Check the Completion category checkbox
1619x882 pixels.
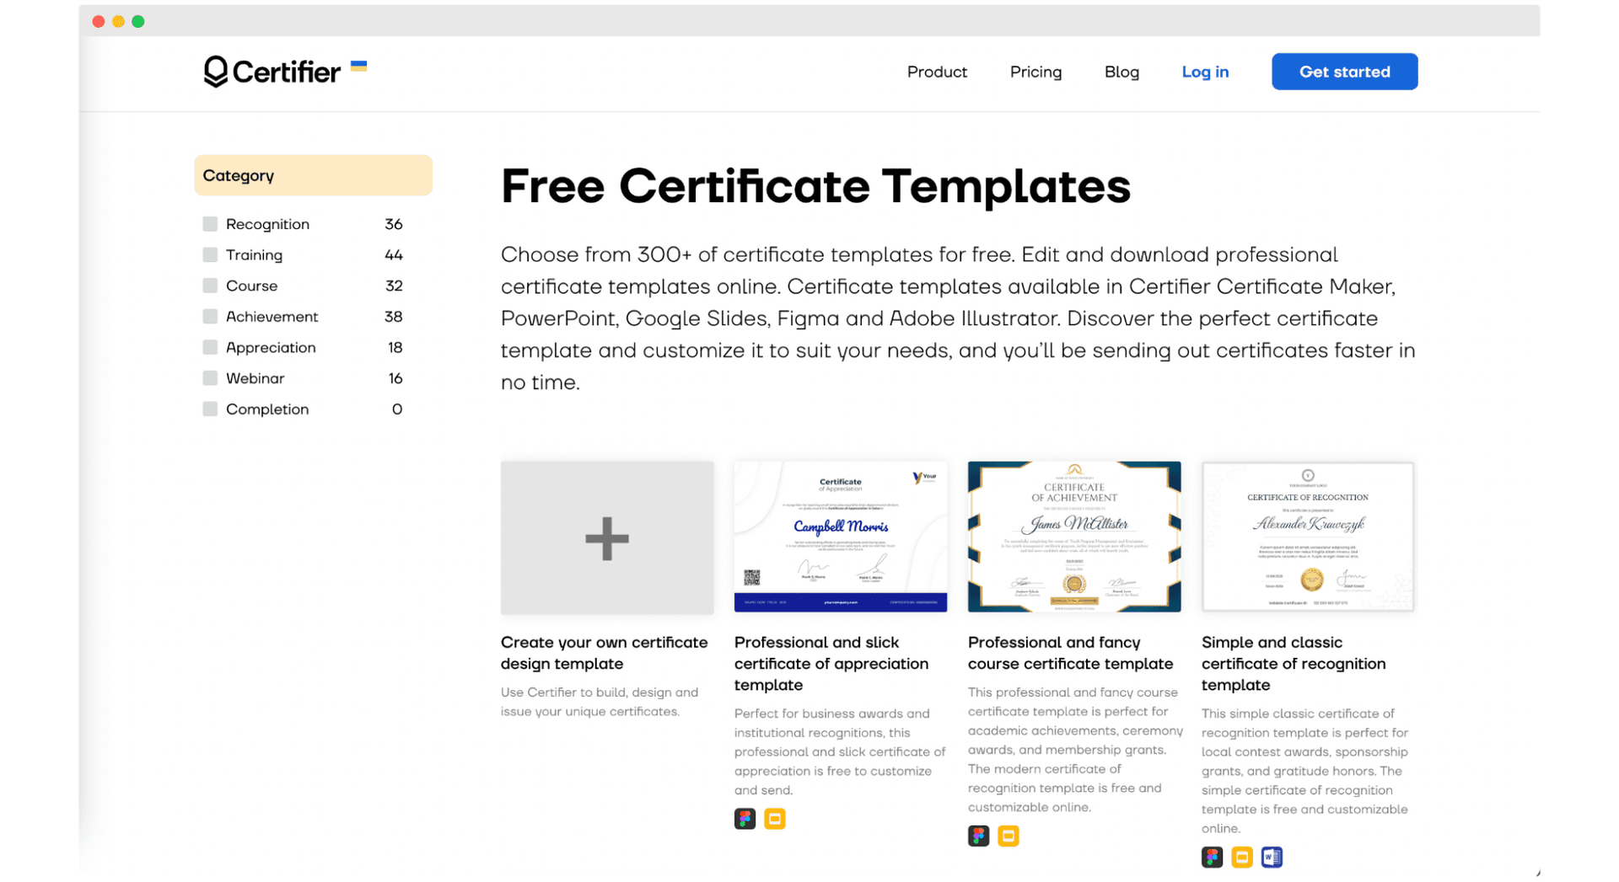210,409
